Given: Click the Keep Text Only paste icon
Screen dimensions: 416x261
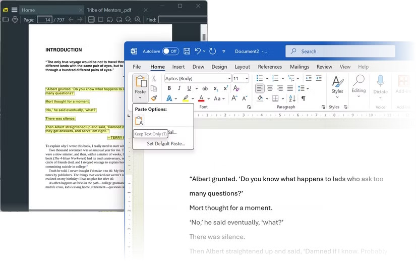Looking at the screenshot, I should (x=140, y=120).
